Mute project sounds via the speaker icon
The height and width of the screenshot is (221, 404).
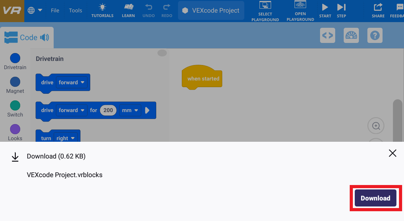[45, 37]
